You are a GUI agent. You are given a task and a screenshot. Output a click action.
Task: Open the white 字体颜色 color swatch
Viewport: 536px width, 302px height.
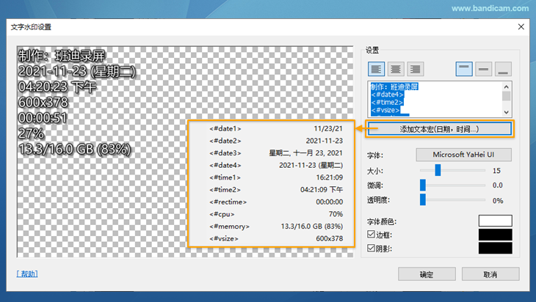(495, 221)
